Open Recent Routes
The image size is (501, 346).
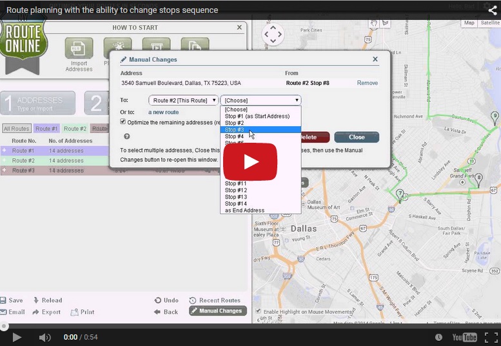point(215,300)
